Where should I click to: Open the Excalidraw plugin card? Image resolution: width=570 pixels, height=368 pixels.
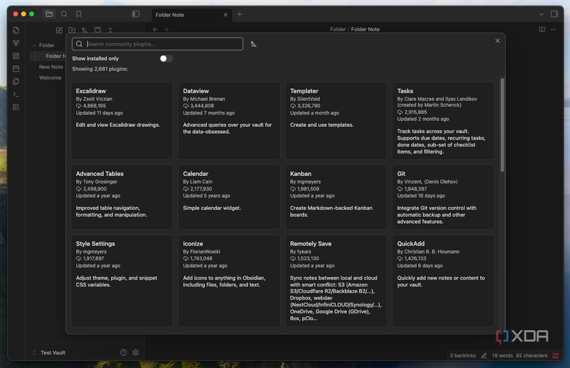pyautogui.click(x=122, y=121)
